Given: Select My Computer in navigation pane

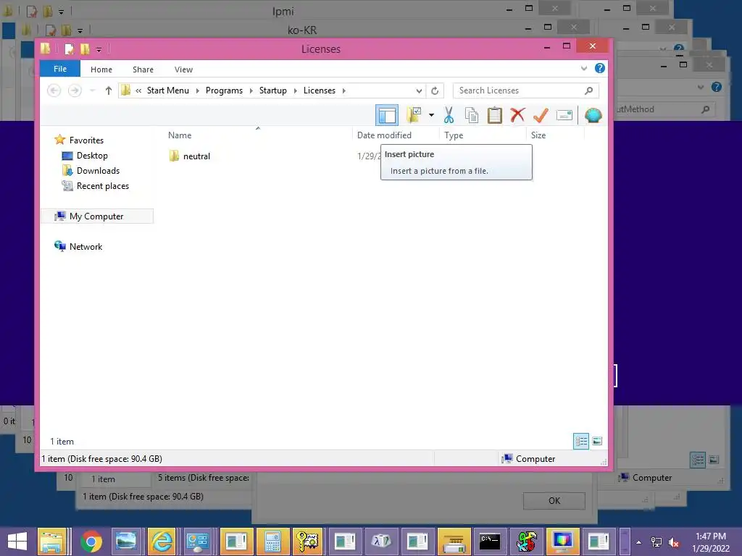Looking at the screenshot, I should coord(97,216).
